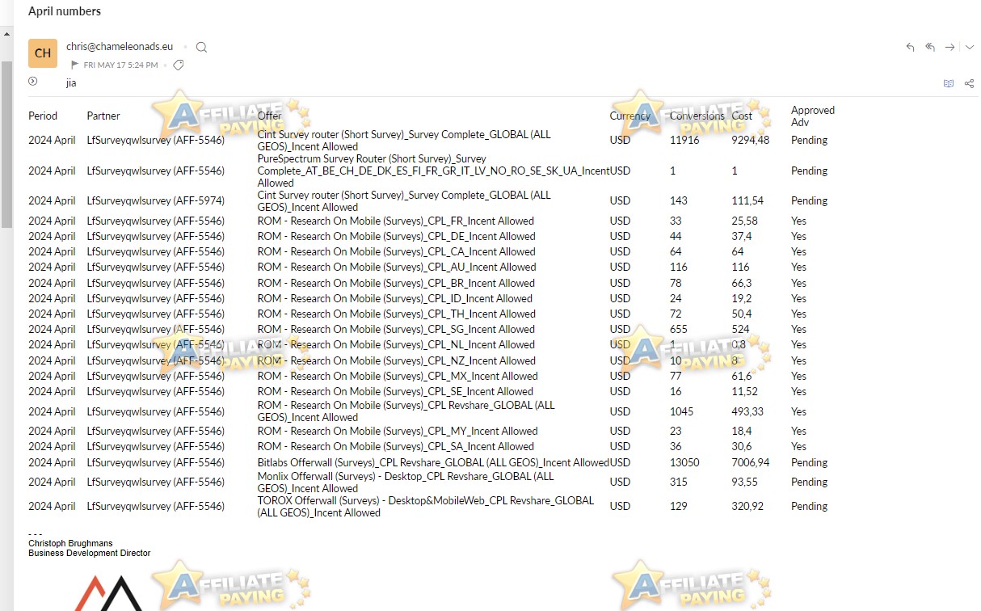Click 'ROM - Research On Mobile (Surveys)_CPL_SG' offer

click(x=396, y=329)
